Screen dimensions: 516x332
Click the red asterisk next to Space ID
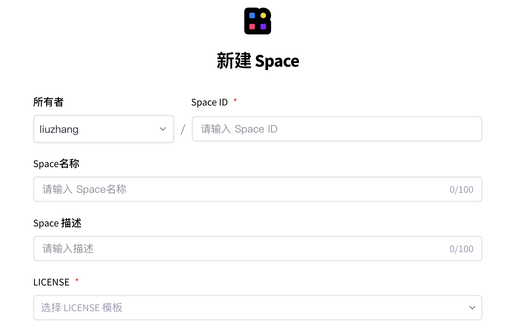pos(235,100)
